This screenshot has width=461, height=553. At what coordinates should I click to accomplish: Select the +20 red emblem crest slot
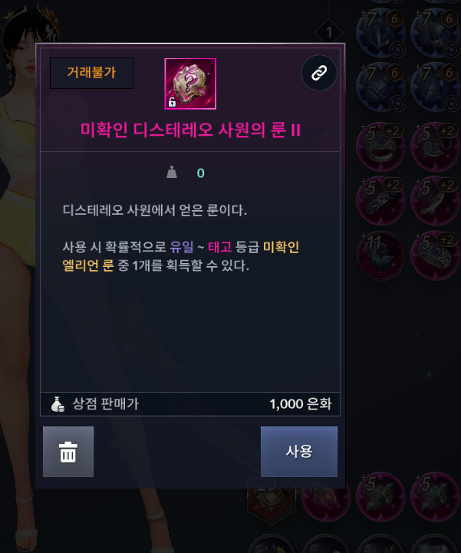271,499
